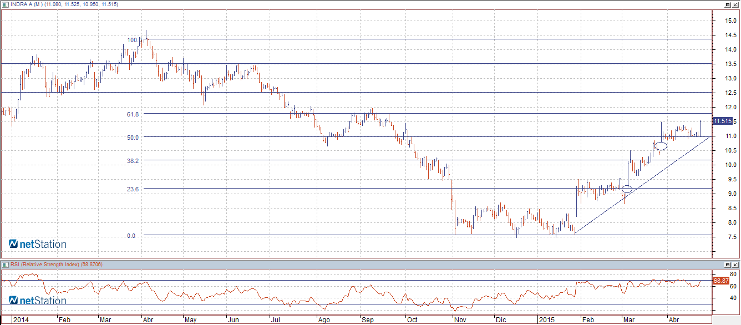Viewport: 741px width, 325px height.
Task: Click the 2015 label on date axis
Action: (547, 321)
